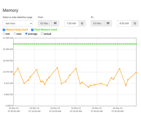Click the first orange data point at 07:00
The height and width of the screenshot is (113, 141).
coord(14,75)
